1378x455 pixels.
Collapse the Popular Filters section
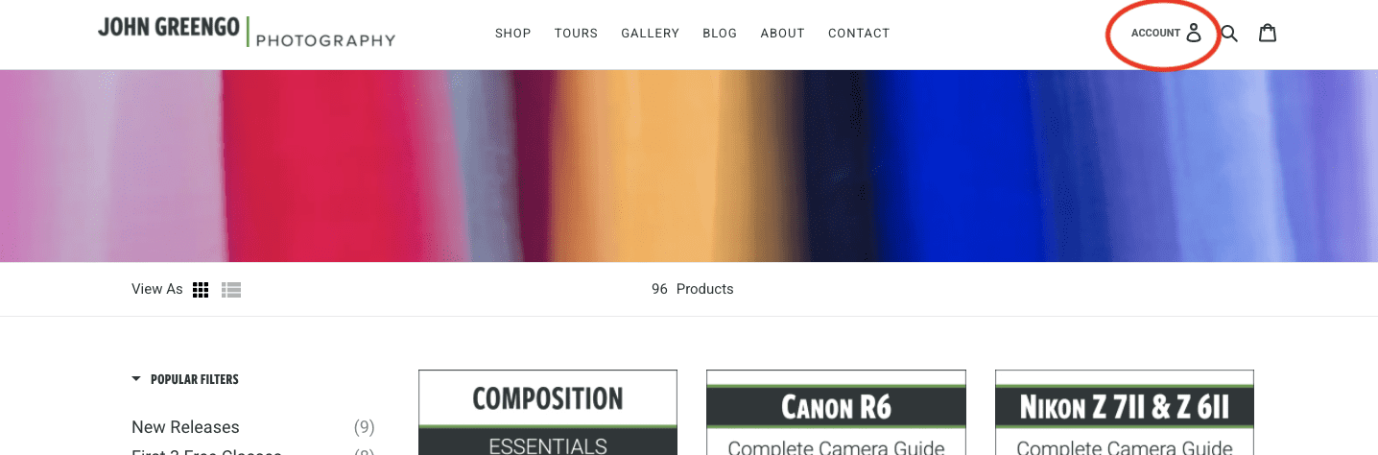coord(136,379)
